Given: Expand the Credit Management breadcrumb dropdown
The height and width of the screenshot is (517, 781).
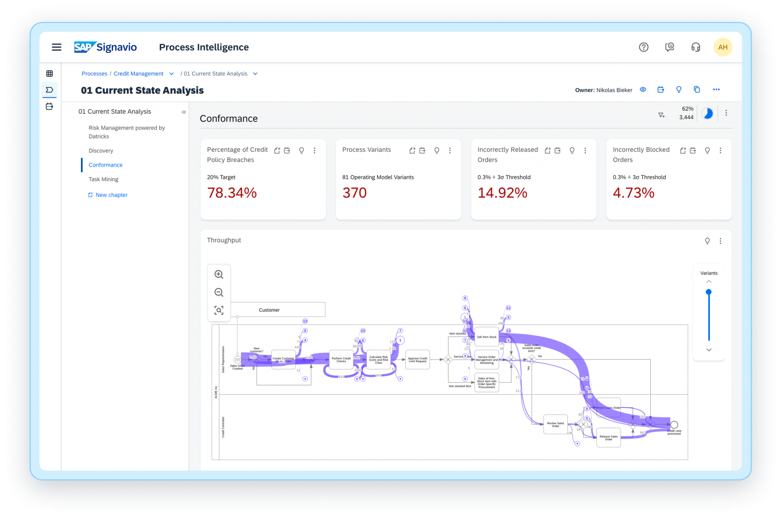Looking at the screenshot, I should (x=172, y=73).
